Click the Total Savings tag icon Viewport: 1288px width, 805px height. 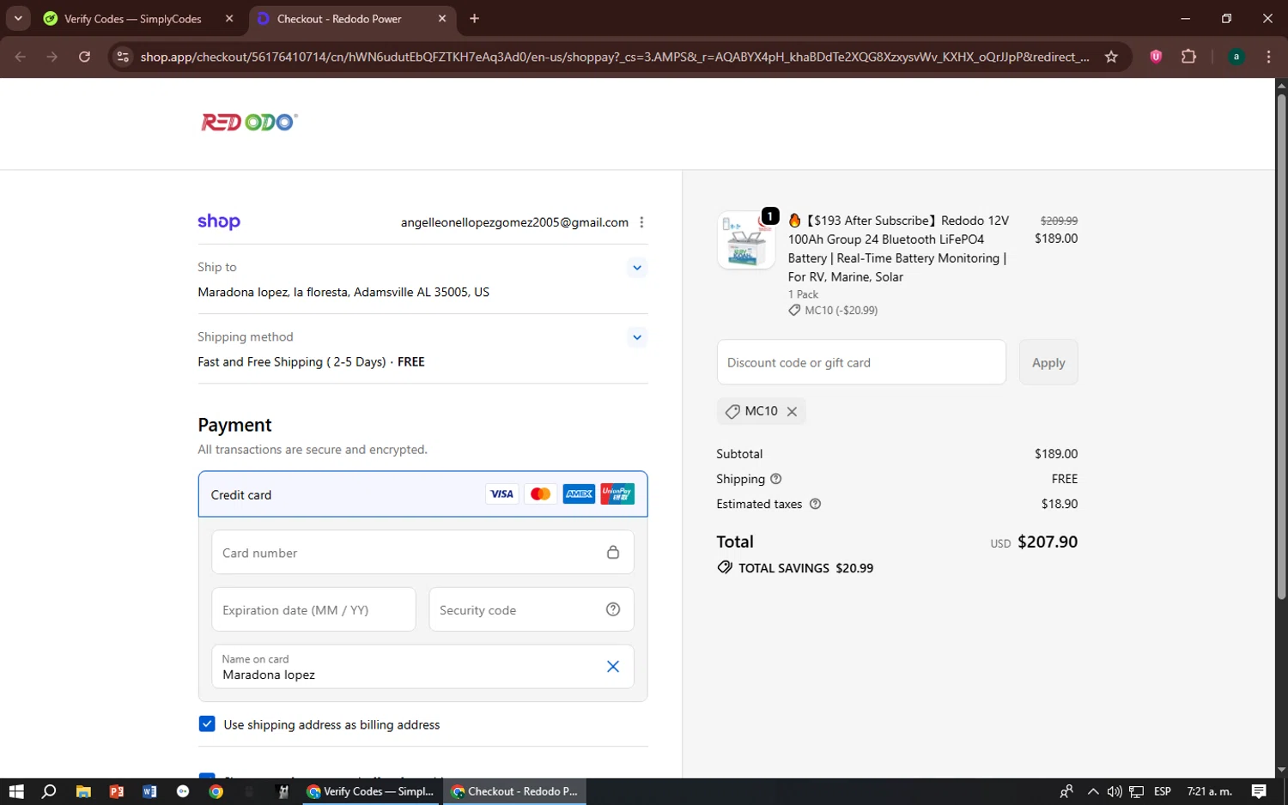tap(725, 568)
